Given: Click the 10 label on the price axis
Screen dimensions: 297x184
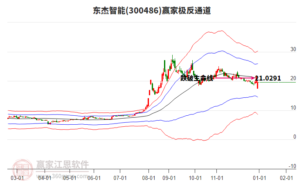Looking at the screenshot, I should click(x=293, y=108).
